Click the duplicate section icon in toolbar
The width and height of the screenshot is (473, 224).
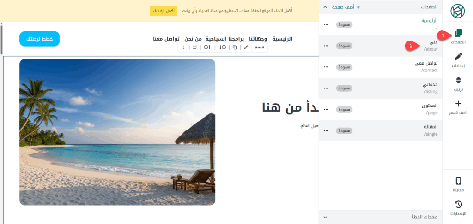pos(235,47)
